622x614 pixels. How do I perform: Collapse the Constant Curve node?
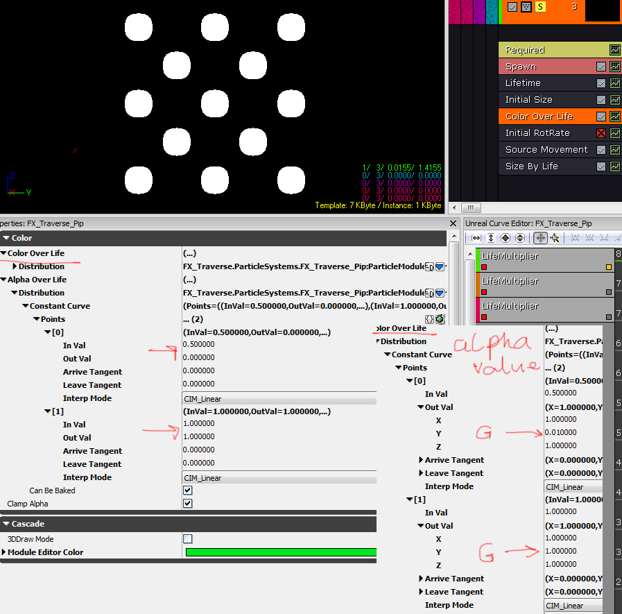tap(26, 306)
